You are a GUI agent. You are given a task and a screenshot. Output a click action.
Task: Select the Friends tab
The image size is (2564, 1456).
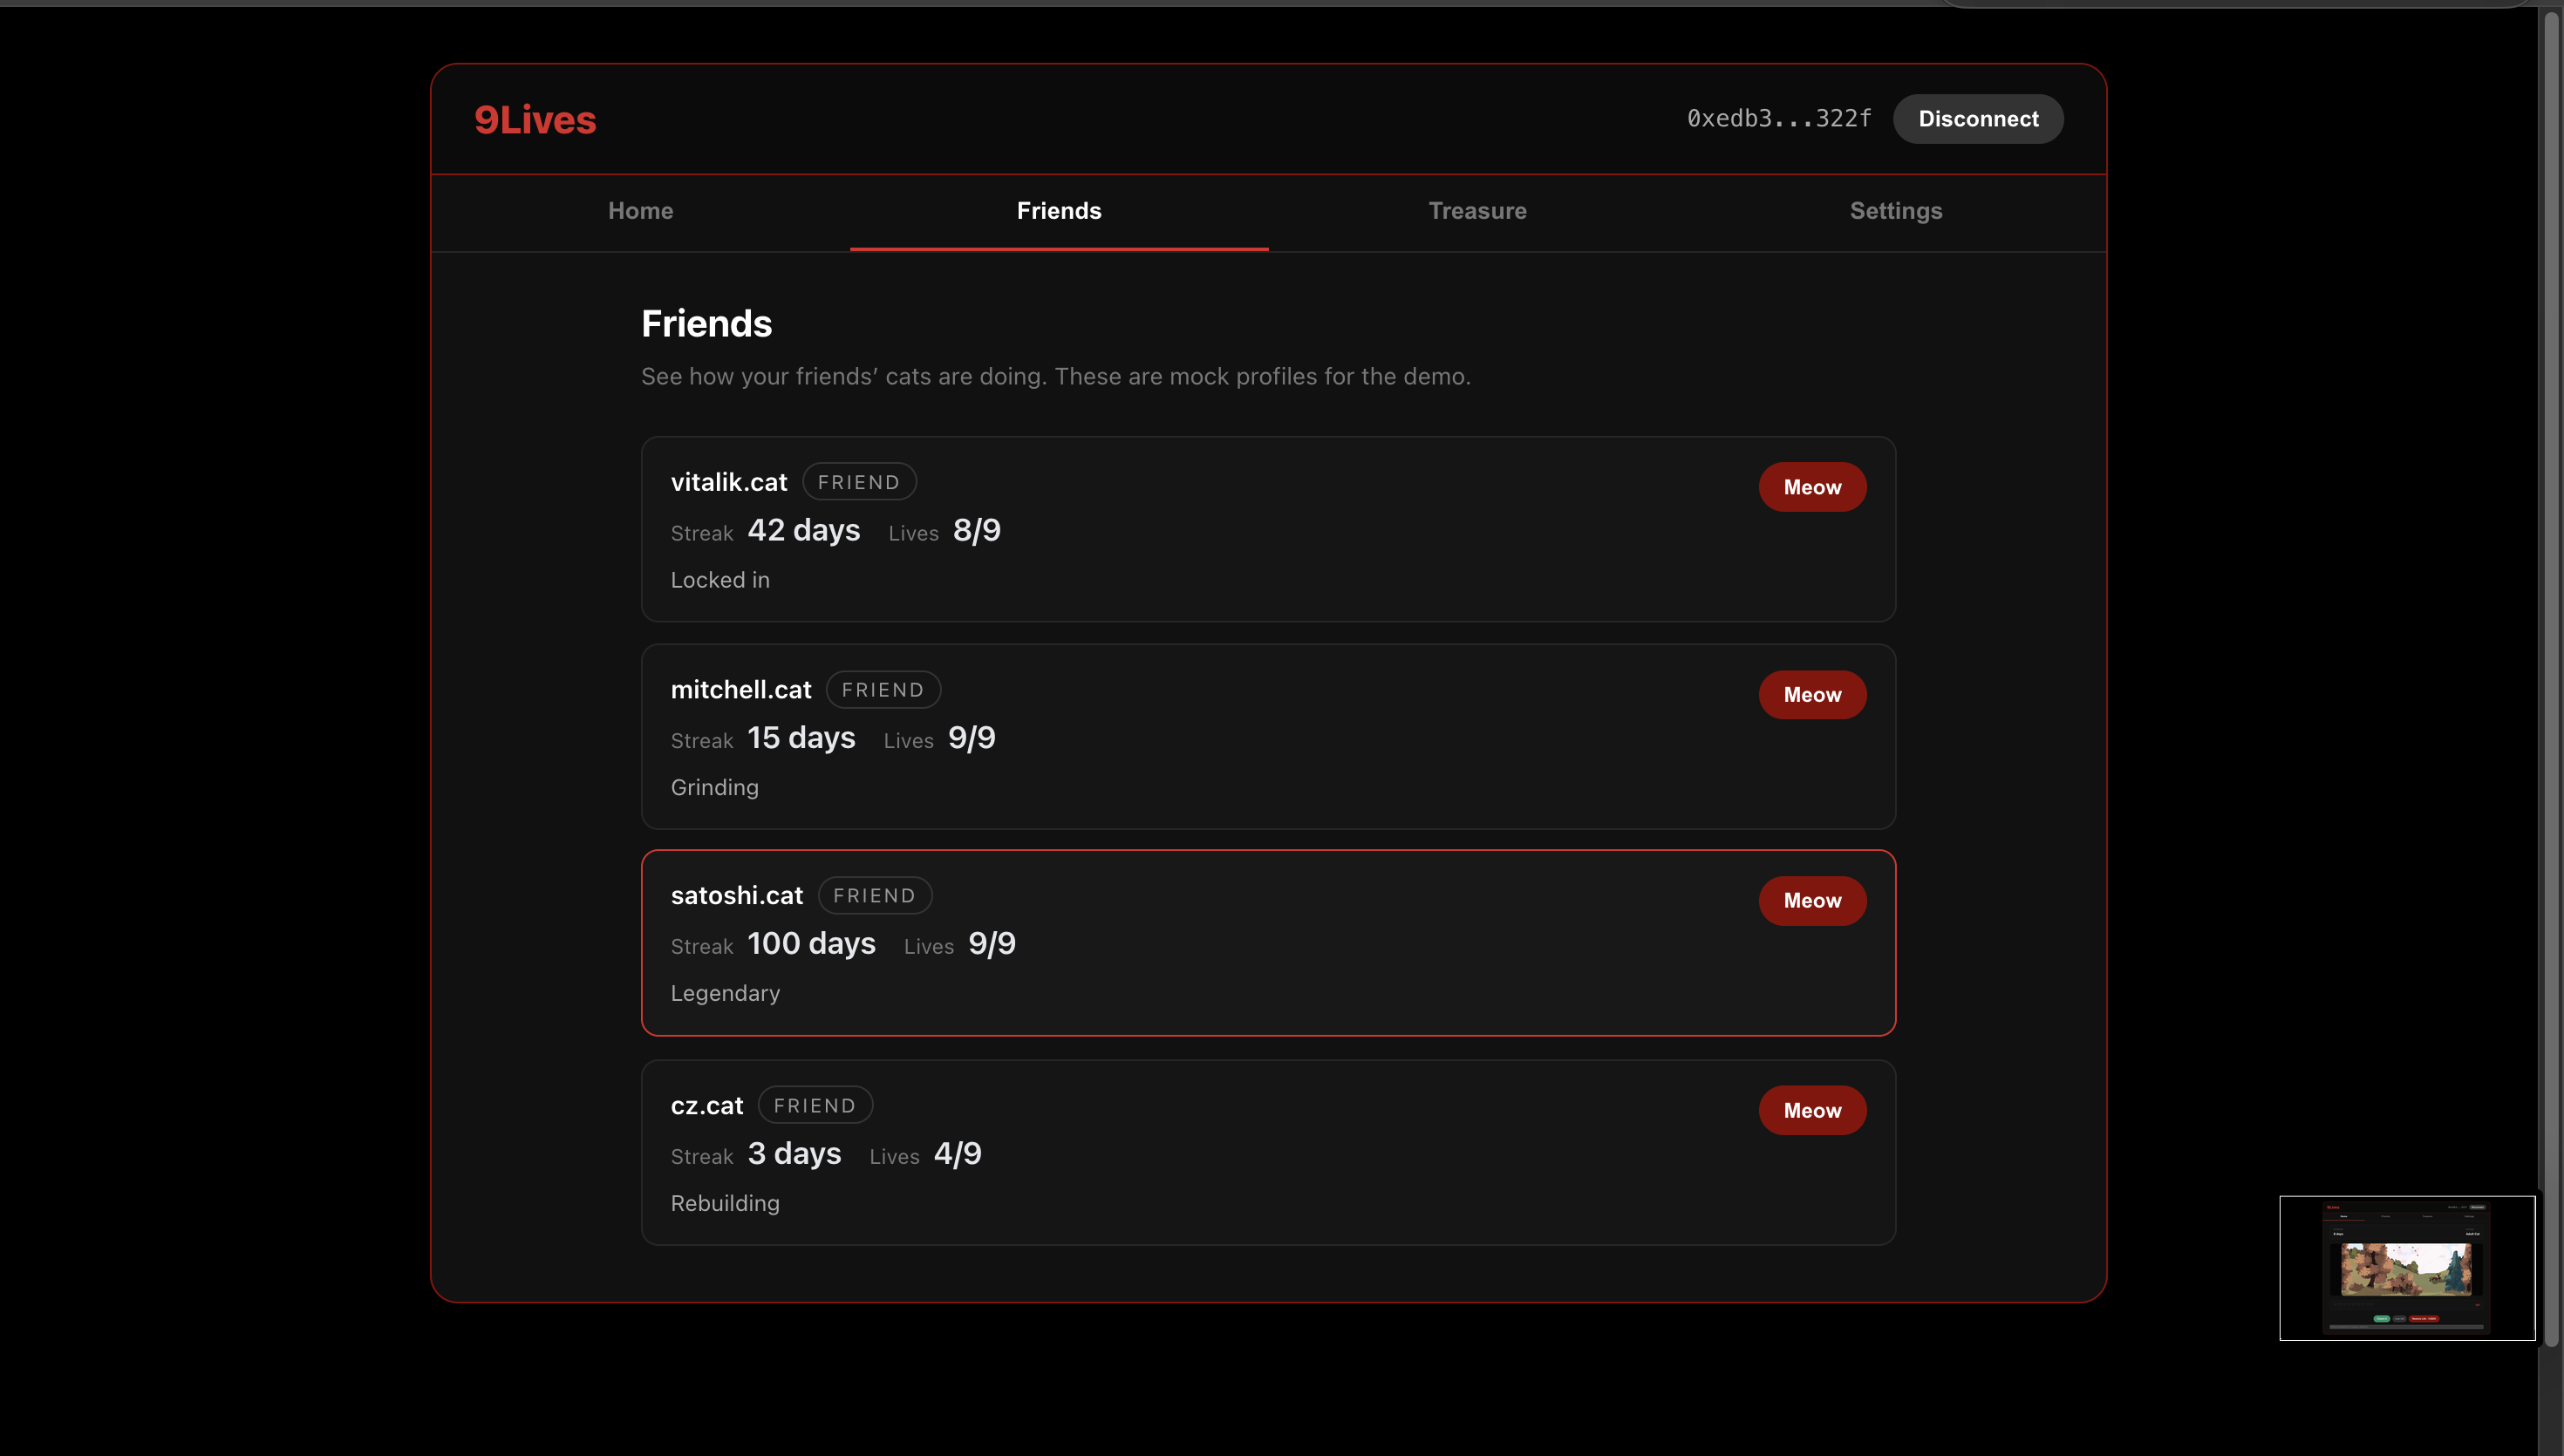1058,211
